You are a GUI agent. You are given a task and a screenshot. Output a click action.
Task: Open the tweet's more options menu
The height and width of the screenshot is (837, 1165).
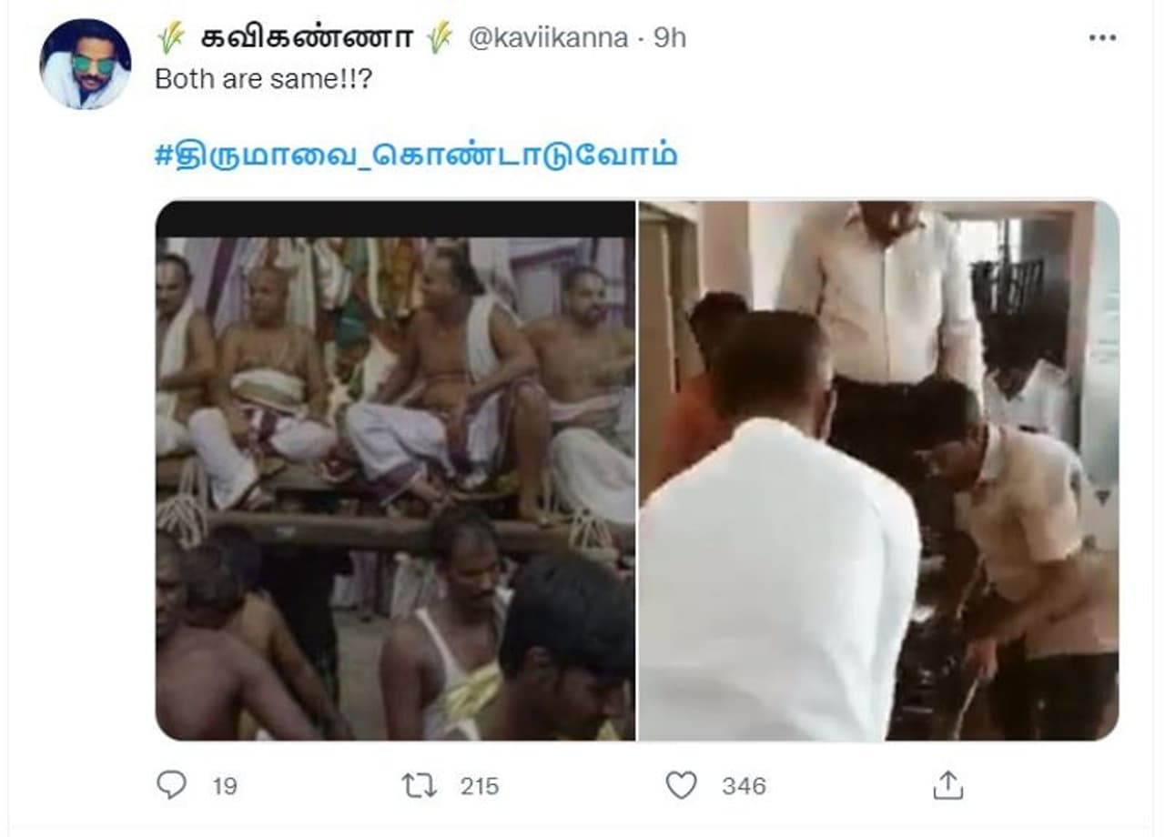[x=1101, y=37]
